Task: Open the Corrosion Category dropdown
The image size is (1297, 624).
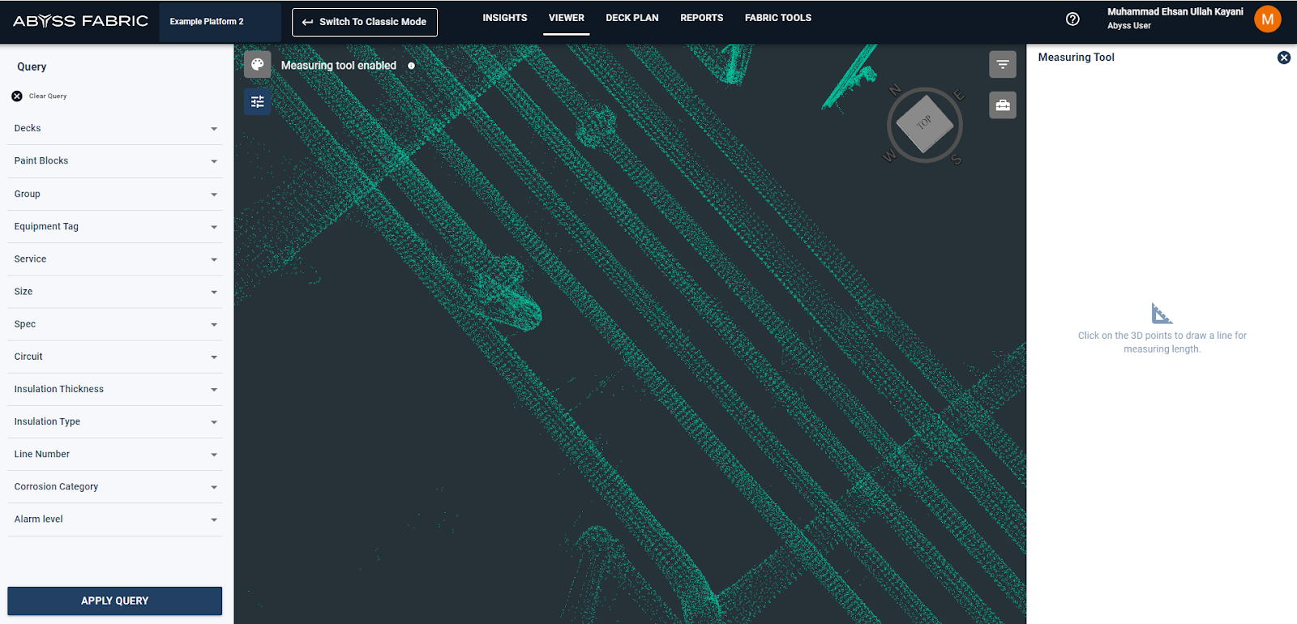Action: [x=114, y=487]
